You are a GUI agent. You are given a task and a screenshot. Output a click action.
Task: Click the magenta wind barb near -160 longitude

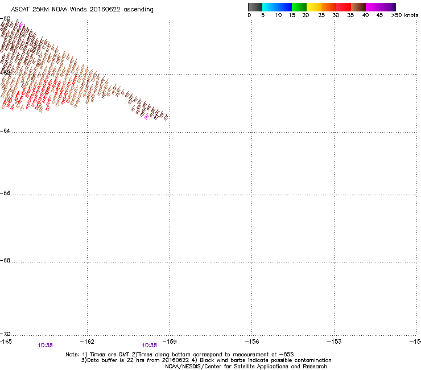pos(146,116)
